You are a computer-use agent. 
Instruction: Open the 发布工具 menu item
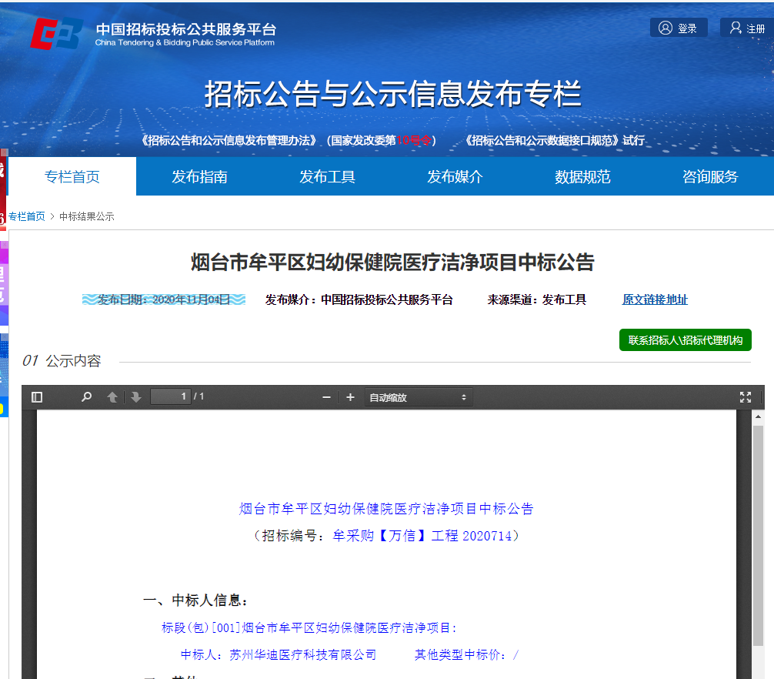pos(327,176)
